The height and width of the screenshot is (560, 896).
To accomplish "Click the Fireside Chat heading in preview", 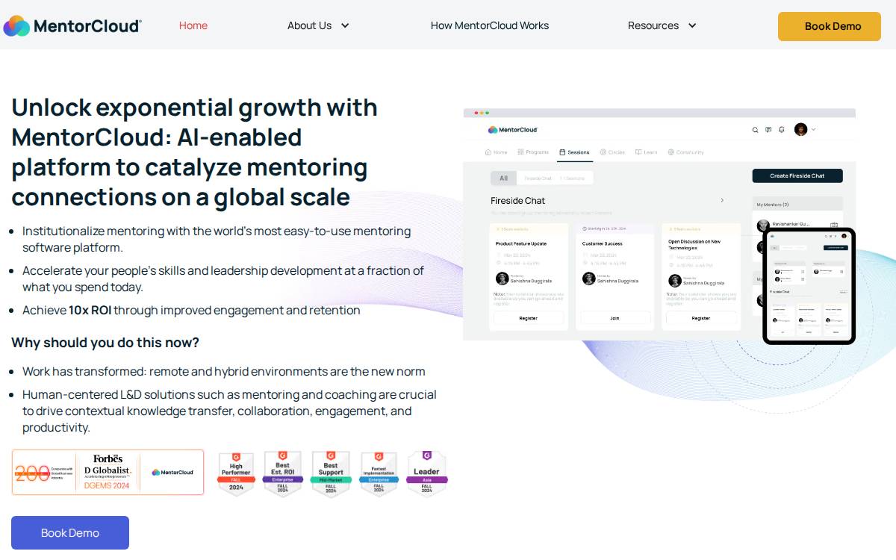I will click(518, 201).
